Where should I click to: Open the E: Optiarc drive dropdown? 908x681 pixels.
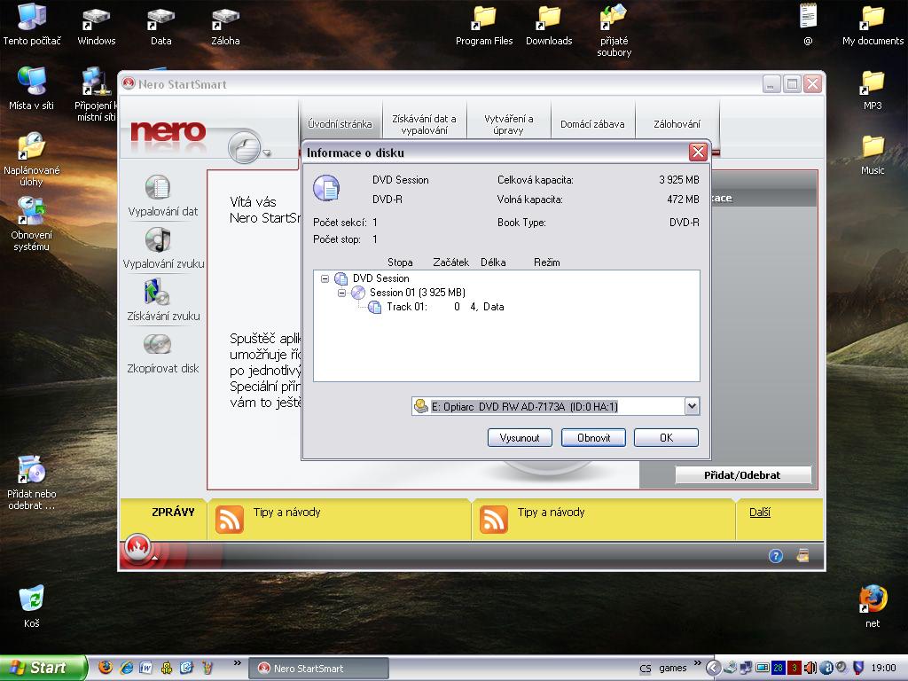click(692, 406)
